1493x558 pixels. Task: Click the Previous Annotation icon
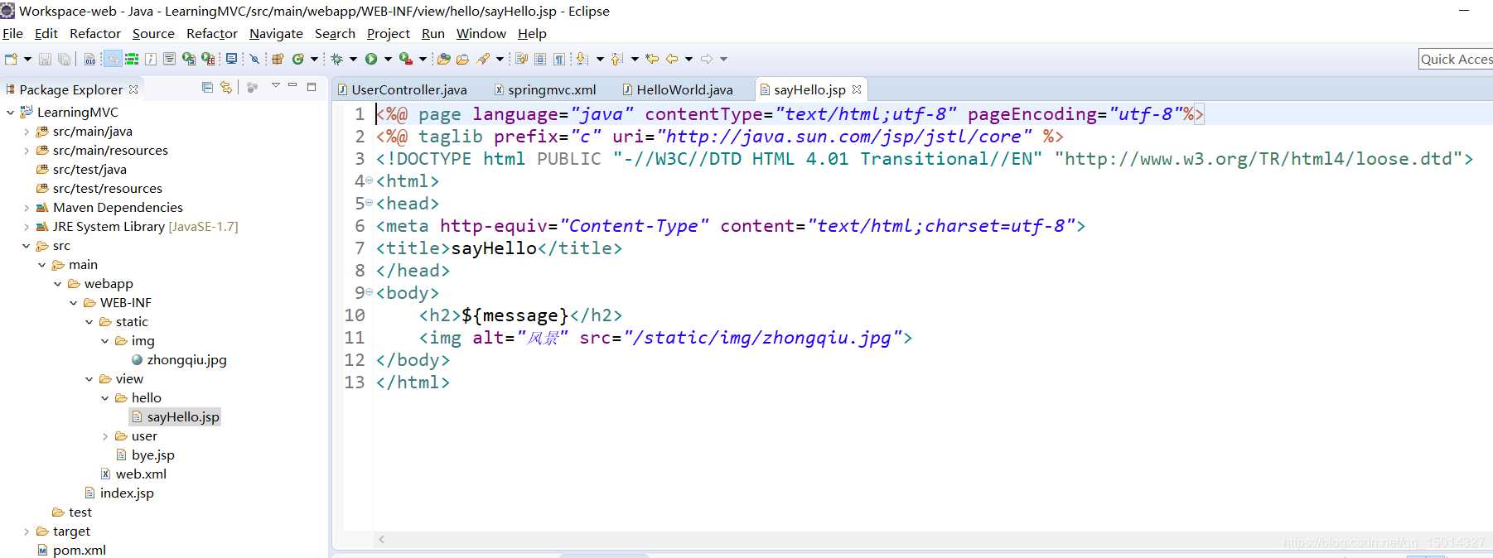tap(616, 59)
